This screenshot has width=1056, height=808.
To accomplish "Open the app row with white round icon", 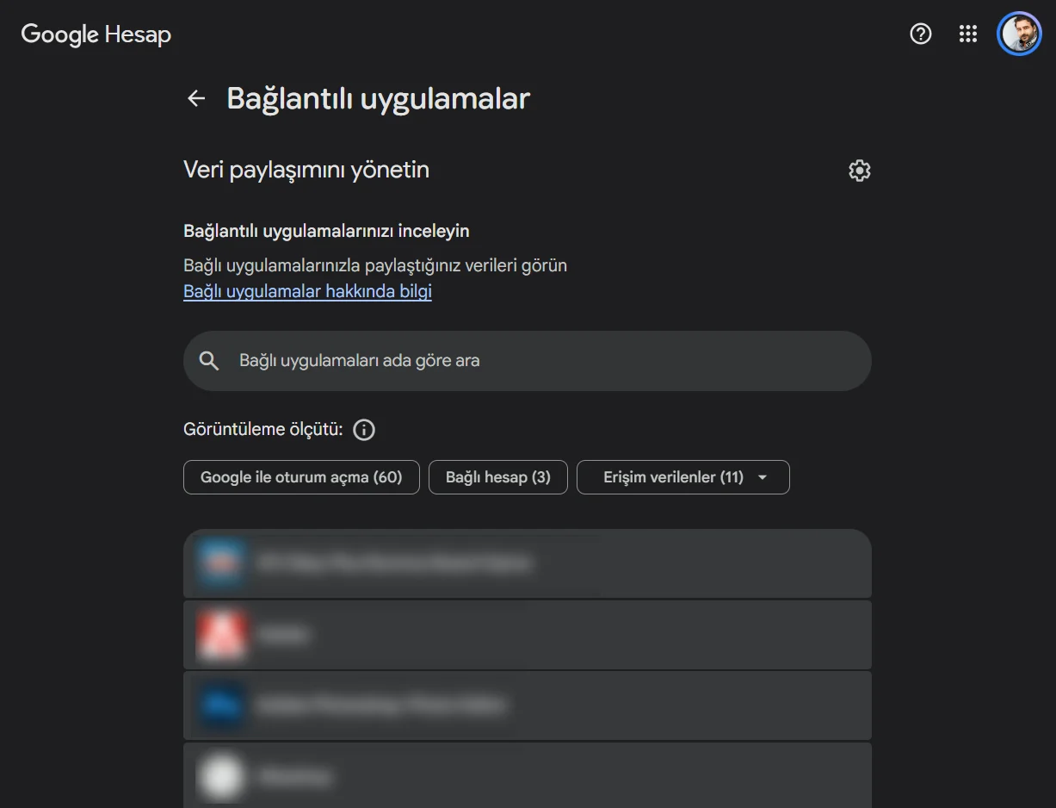I will click(528, 775).
